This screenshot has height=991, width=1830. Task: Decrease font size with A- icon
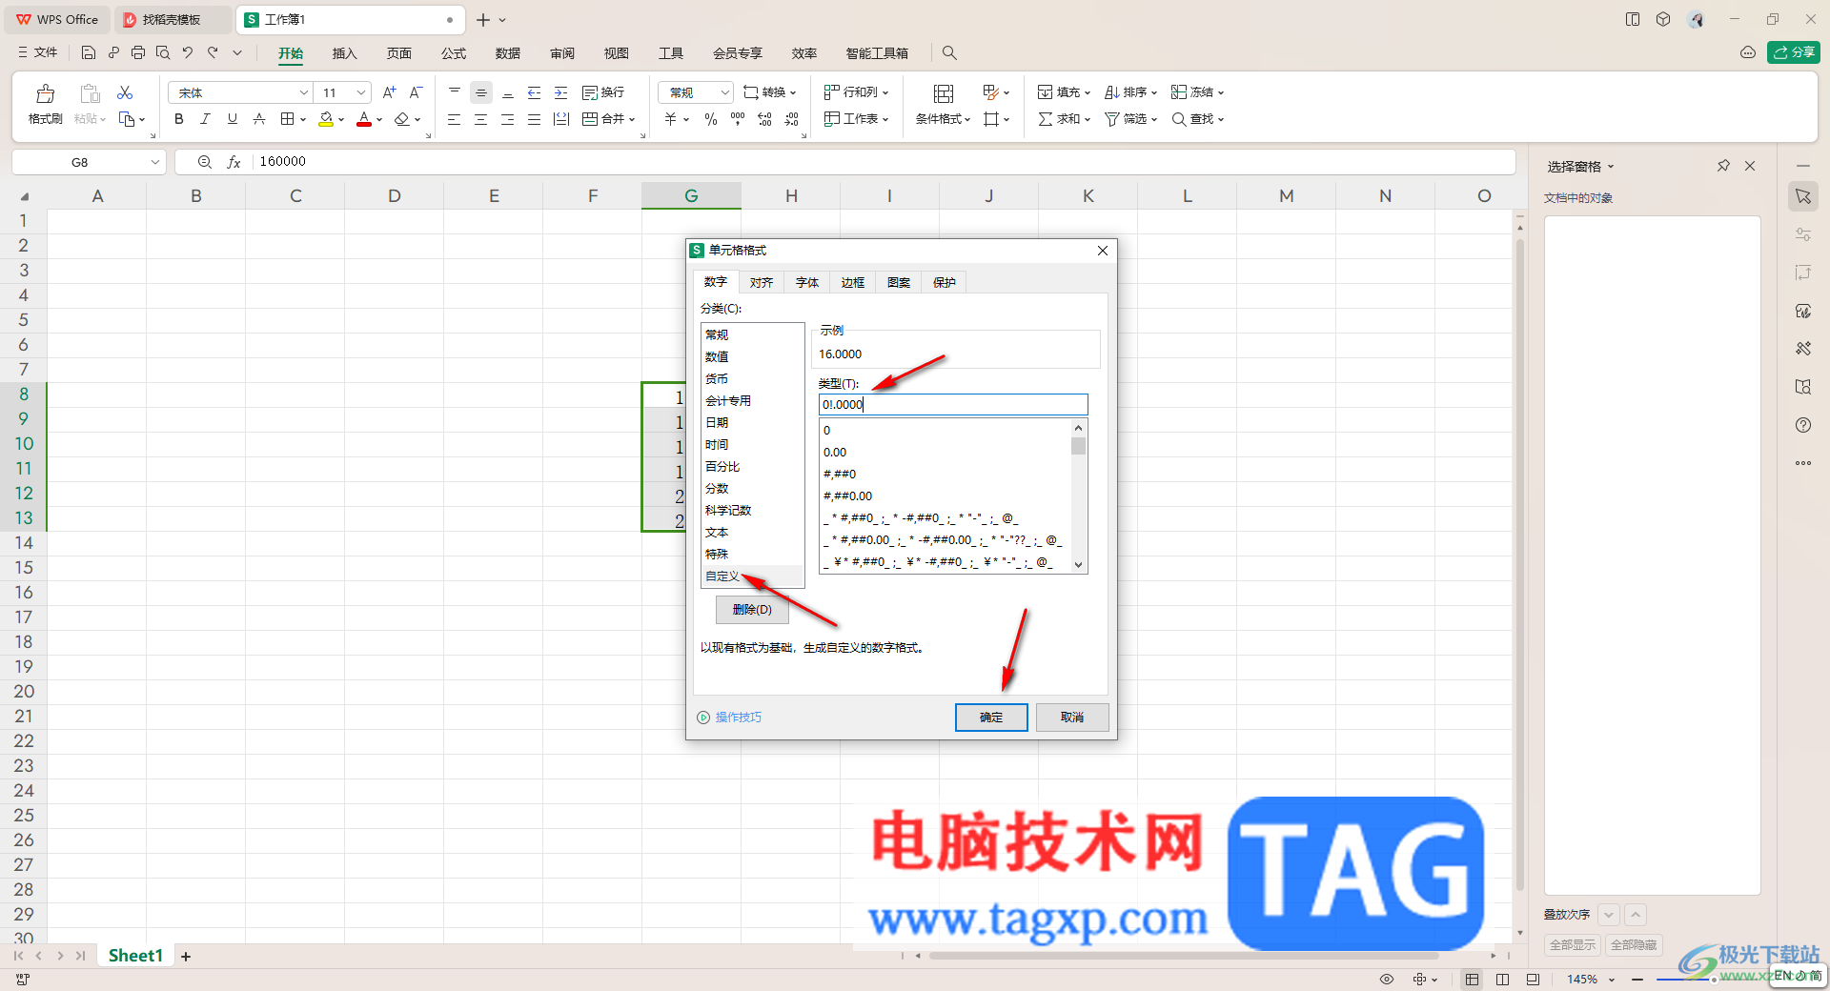point(416,92)
